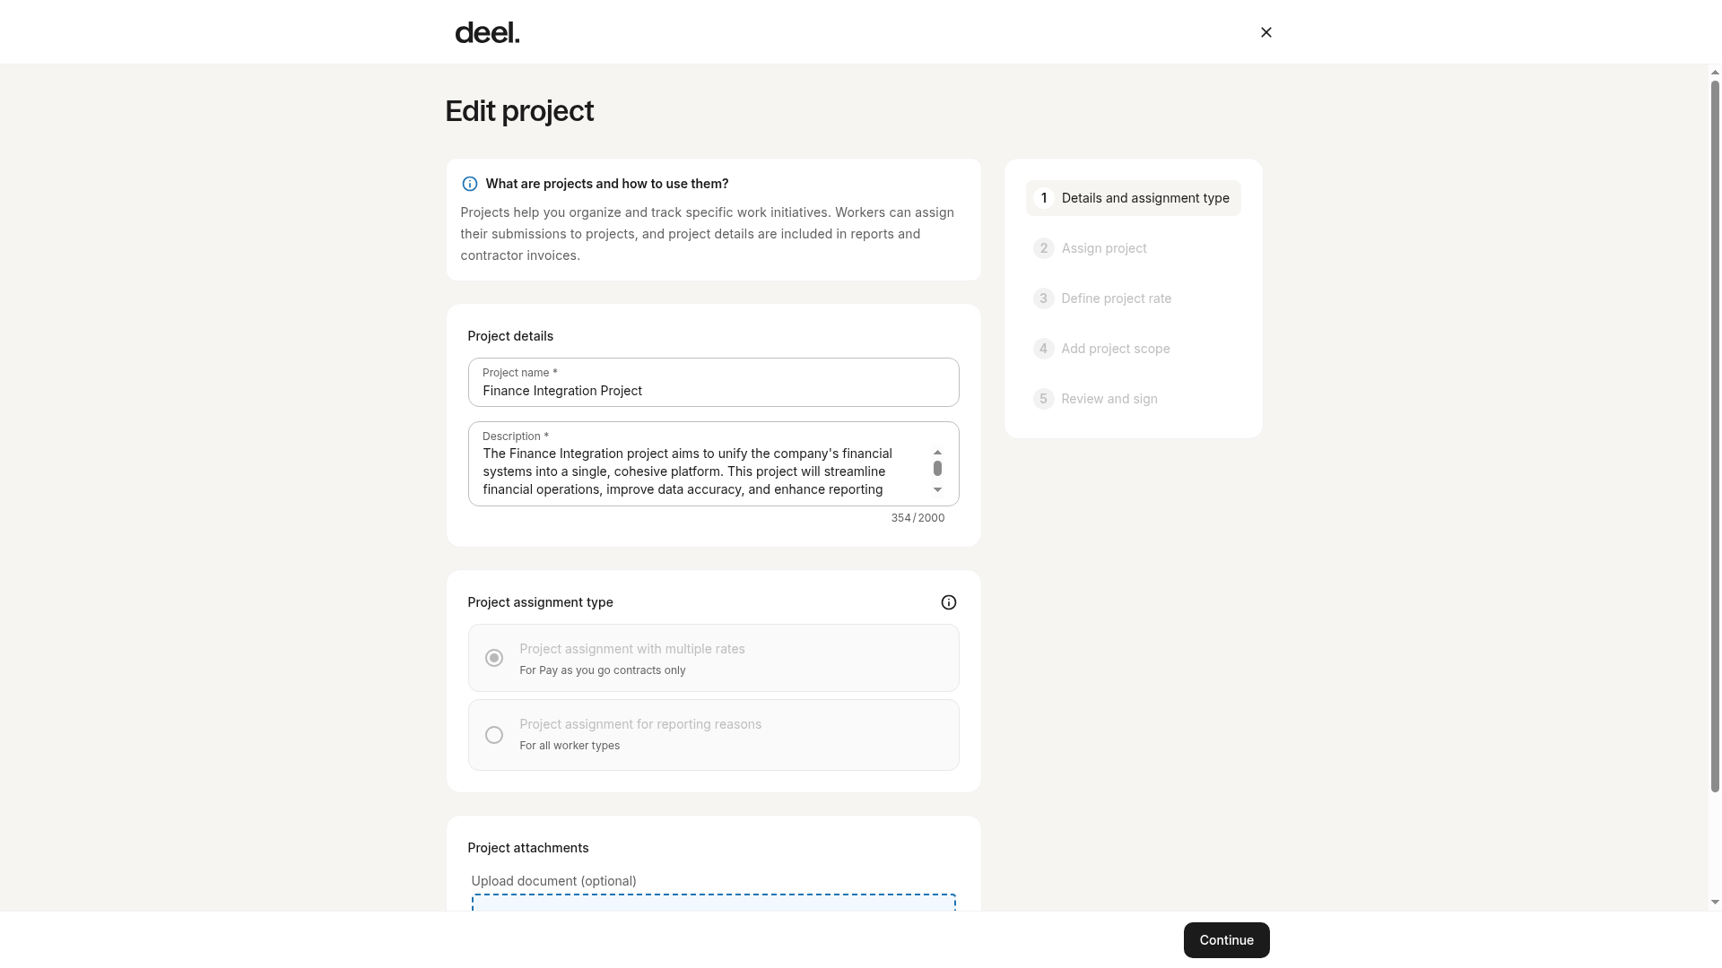Open the Project assignment type info icon

(948, 602)
